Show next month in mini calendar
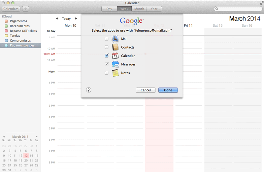This screenshot has width=264, height=172. 37,137
